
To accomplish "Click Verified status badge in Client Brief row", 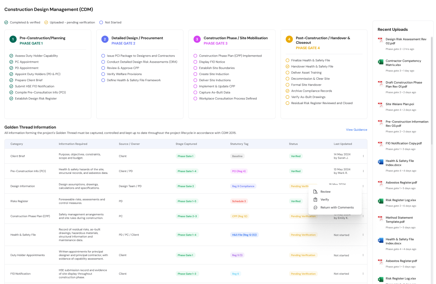I will pos(296,156).
